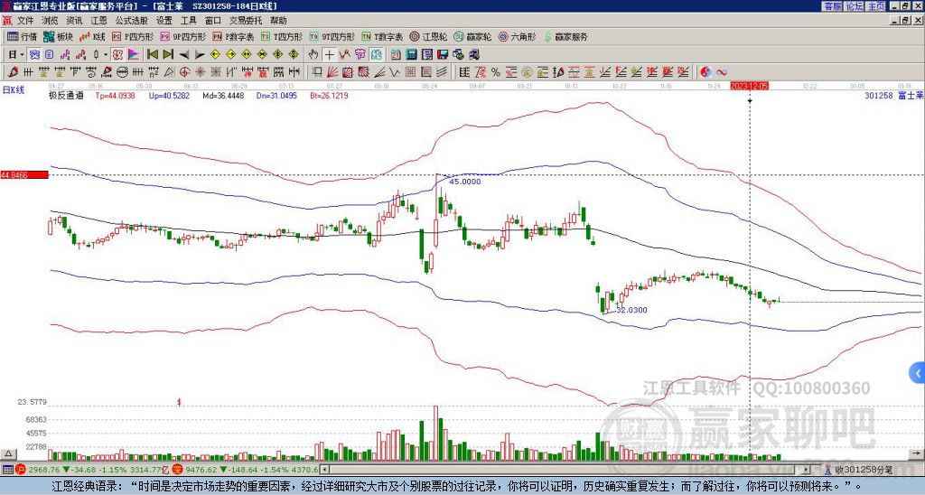Step chart left with black arrow icon
Viewport: 925px width, 495px height.
click(x=184, y=55)
